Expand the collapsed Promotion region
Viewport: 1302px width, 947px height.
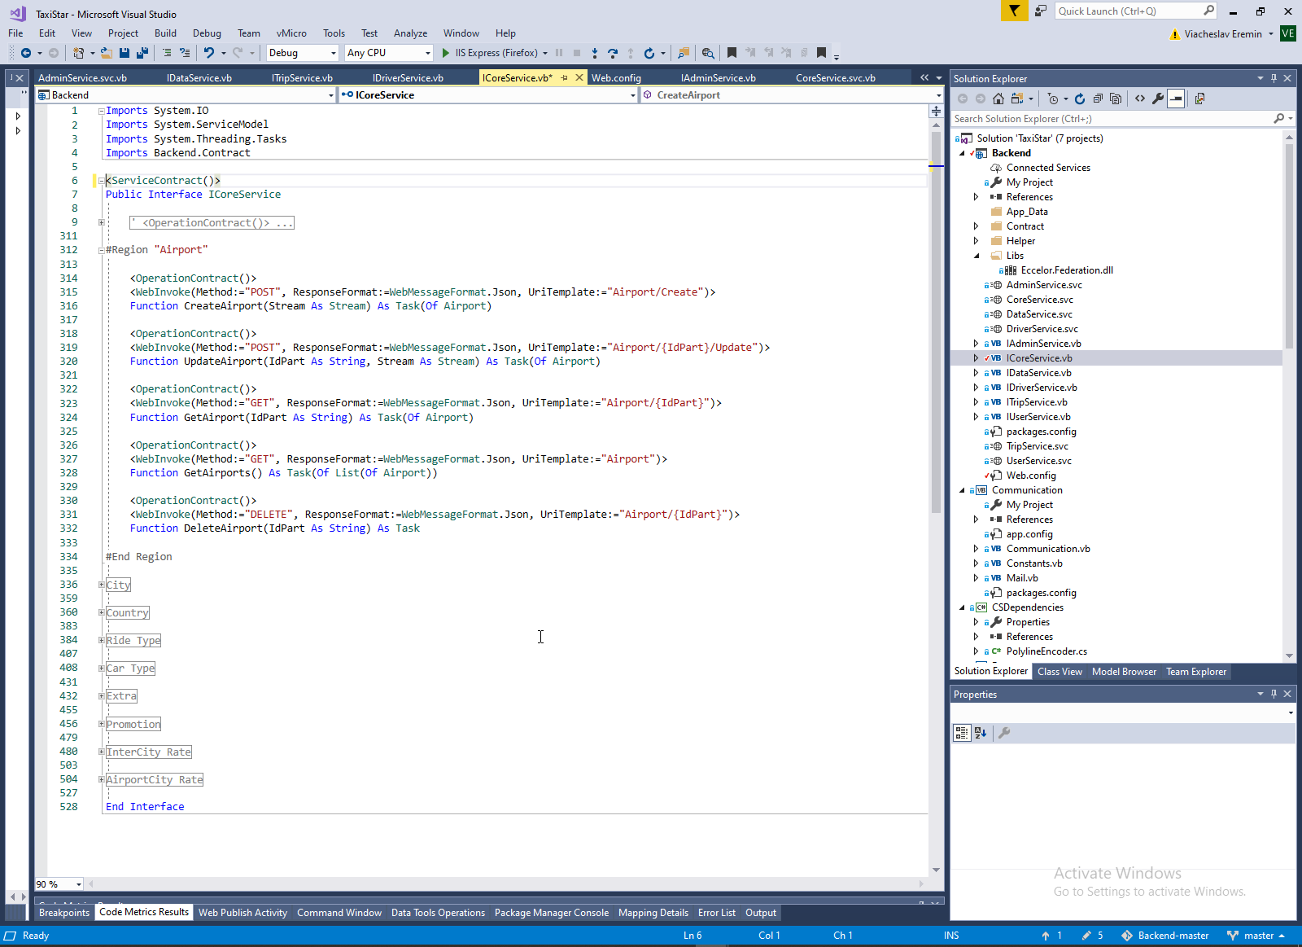(x=102, y=724)
